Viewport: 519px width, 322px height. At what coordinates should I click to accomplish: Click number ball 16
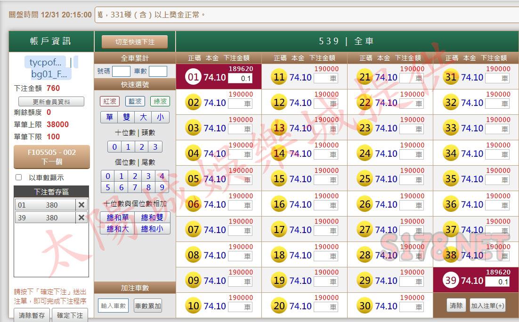pos(279,204)
